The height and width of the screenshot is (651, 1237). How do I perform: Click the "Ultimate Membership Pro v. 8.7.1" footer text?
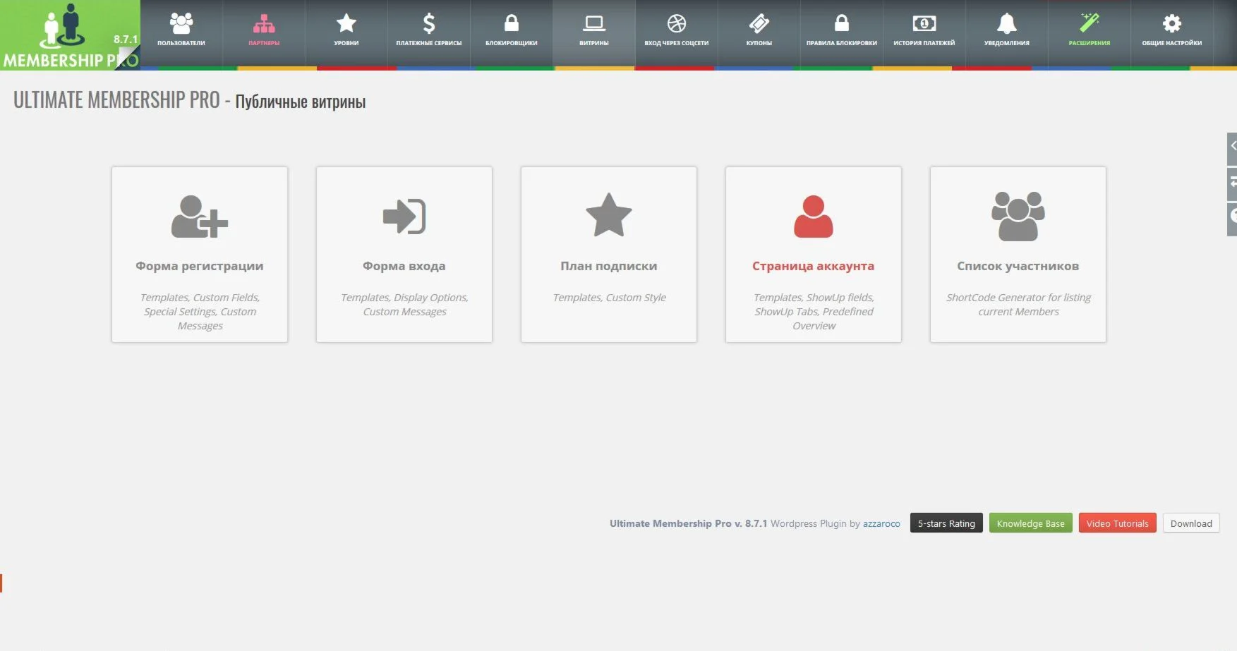(688, 523)
